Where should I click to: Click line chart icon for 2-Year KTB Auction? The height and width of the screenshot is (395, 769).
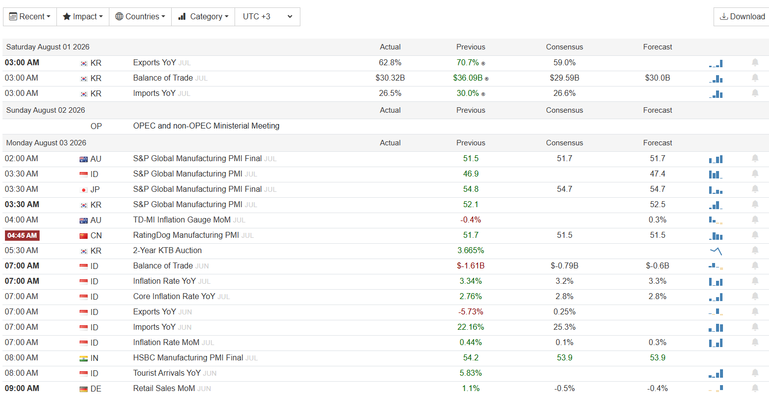716,251
